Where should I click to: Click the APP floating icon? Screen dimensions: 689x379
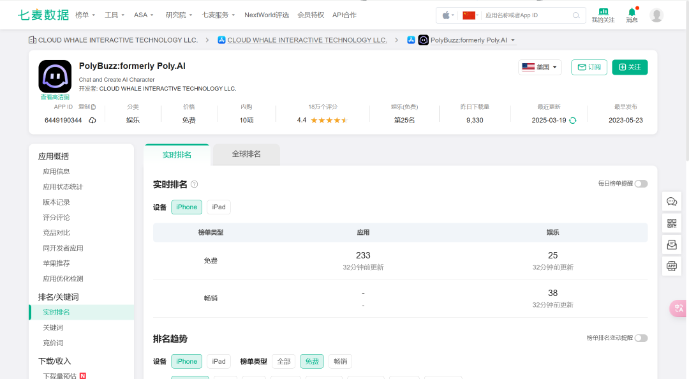click(672, 266)
